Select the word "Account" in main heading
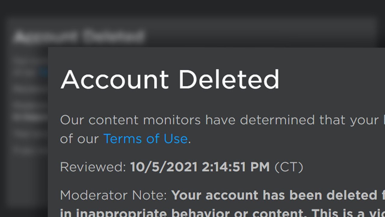 pos(115,80)
